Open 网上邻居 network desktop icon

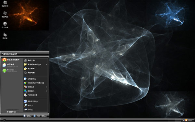pos(5,25)
